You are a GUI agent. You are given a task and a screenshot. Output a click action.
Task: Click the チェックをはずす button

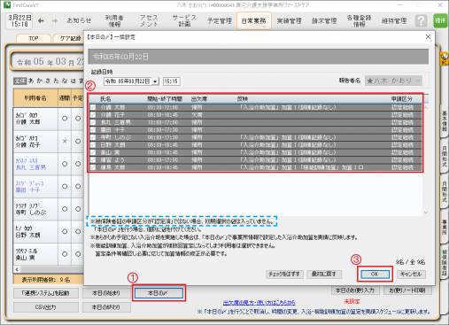pos(284,274)
